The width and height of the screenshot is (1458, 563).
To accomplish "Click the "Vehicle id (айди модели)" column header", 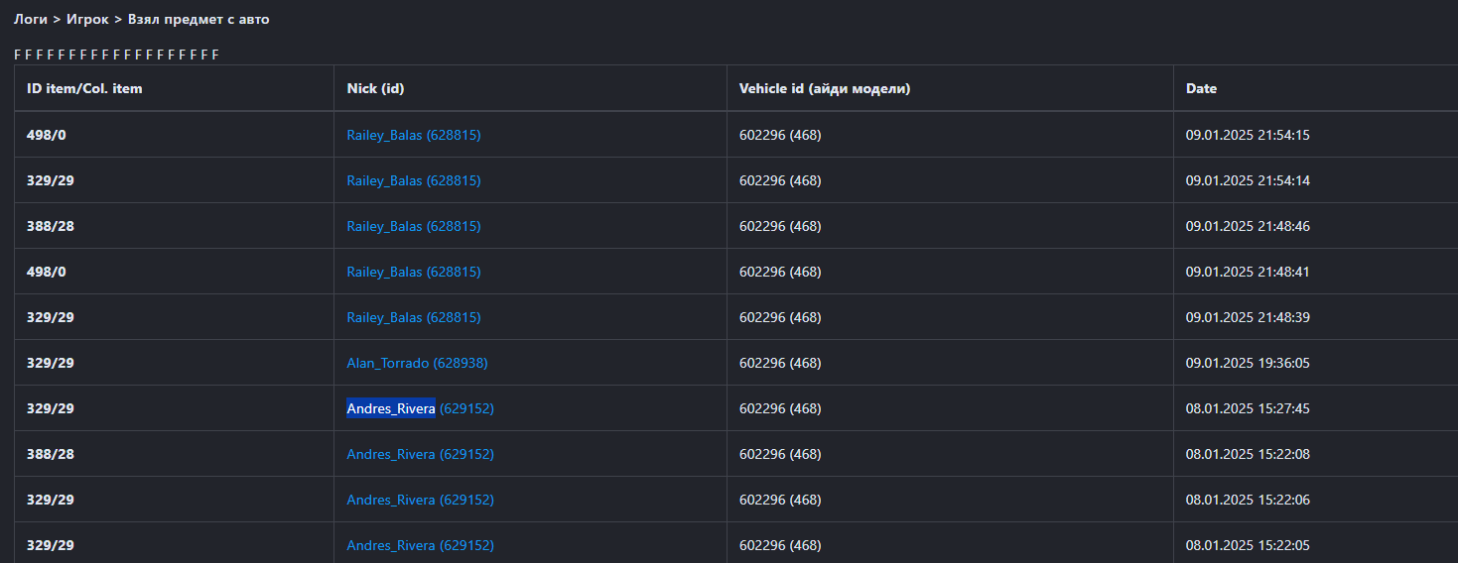I will click(824, 88).
